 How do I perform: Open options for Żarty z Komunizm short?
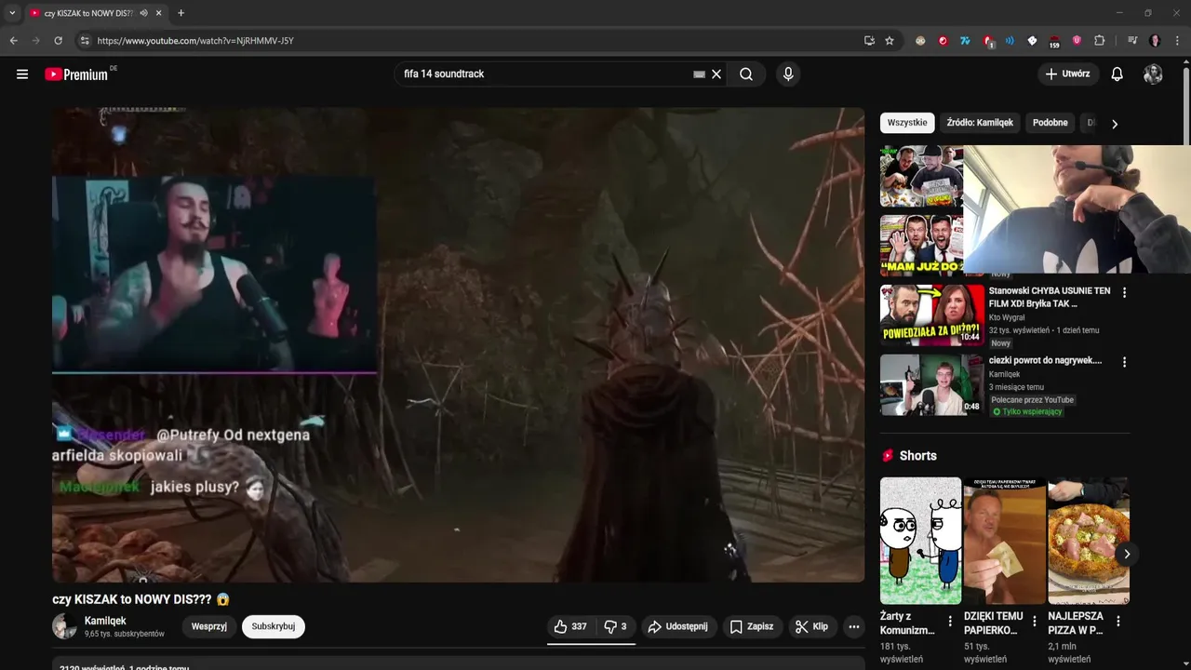point(950,622)
